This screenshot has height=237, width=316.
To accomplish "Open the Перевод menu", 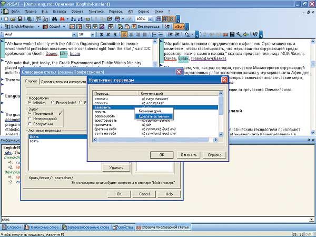I will pyautogui.click(x=116, y=12).
